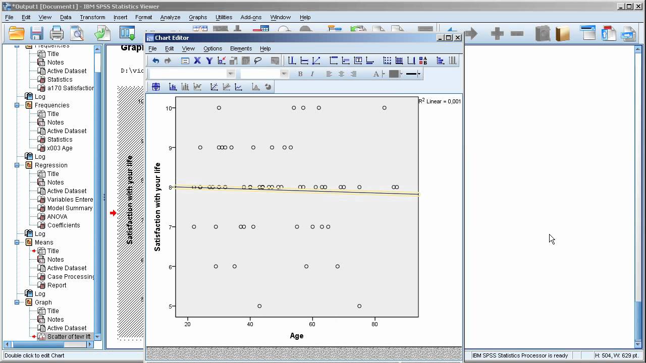The height and width of the screenshot is (363, 646).
Task: Select the Coefficients item in outline
Action: [x=64, y=225]
